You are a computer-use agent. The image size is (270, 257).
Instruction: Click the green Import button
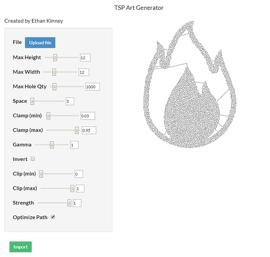point(21,247)
